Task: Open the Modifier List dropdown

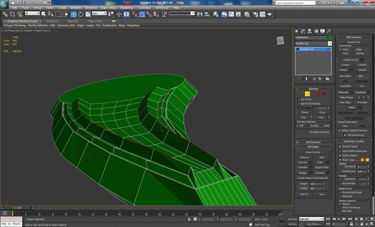Action: coord(313,43)
